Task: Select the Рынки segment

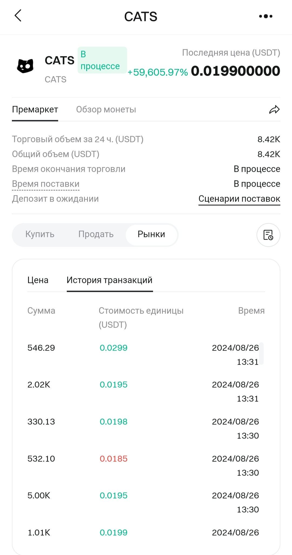Action: click(x=151, y=234)
